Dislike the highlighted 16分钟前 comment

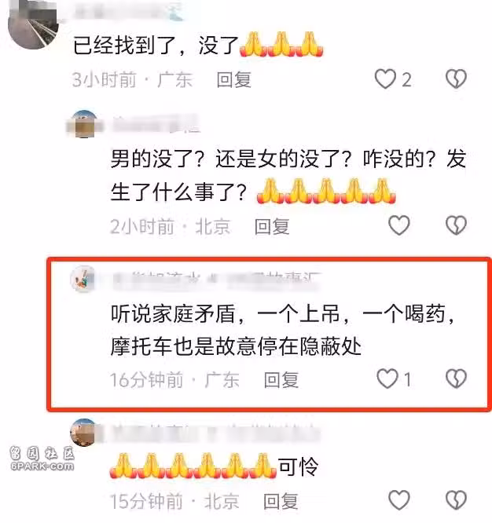456,379
